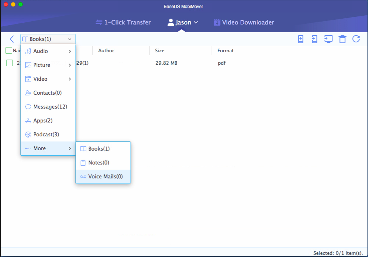Choose Contacts(0) in the menu
The height and width of the screenshot is (257, 368).
pyautogui.click(x=48, y=93)
